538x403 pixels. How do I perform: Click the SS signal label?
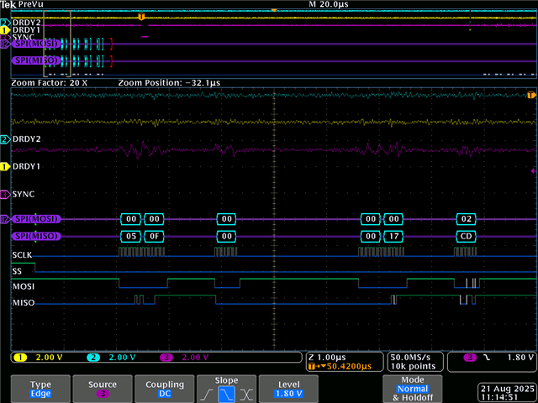tap(17, 271)
